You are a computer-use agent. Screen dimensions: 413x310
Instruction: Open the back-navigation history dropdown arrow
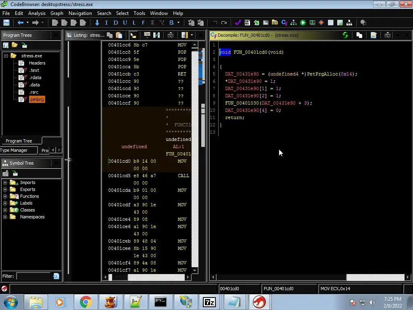[27, 23]
